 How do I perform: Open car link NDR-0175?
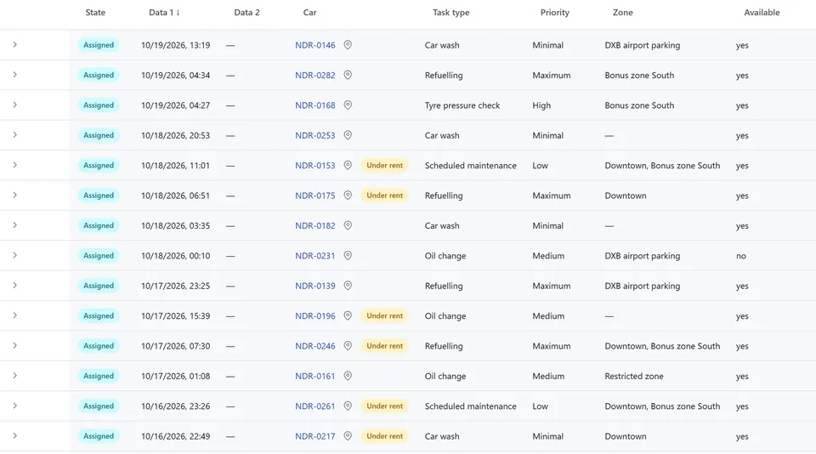click(x=314, y=196)
